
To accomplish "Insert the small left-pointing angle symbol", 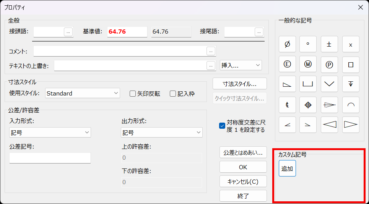I will (x=287, y=125).
